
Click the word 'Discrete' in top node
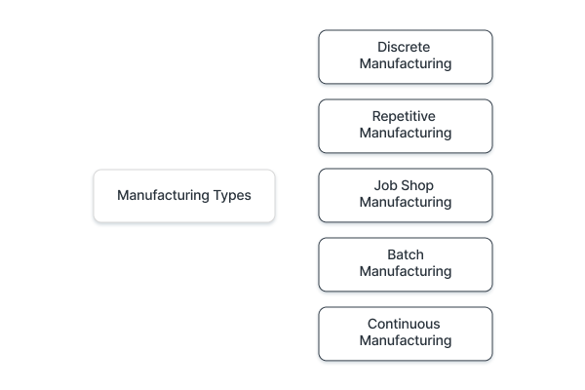pos(404,47)
